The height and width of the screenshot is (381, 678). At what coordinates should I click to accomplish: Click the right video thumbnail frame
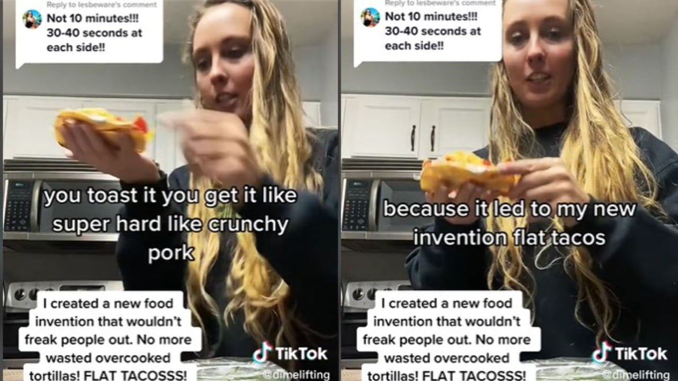pos(509,190)
